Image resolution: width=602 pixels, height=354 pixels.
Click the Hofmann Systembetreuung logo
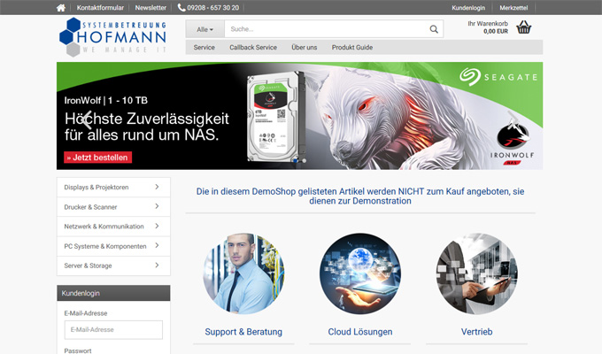(115, 37)
